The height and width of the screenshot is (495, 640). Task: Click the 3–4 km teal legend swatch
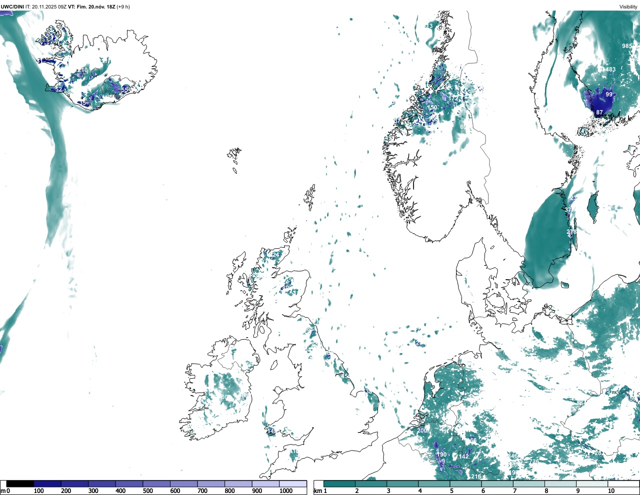[x=402, y=484]
